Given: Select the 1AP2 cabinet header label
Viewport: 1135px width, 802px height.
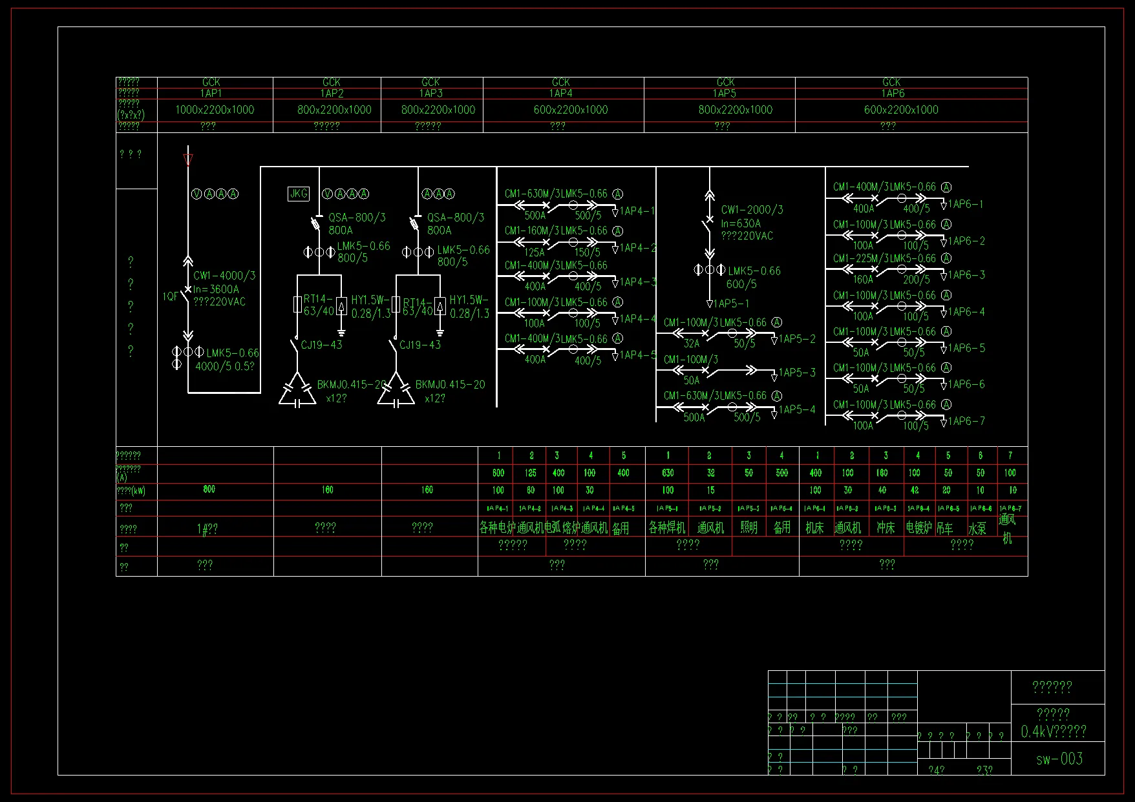Looking at the screenshot, I should (x=332, y=94).
